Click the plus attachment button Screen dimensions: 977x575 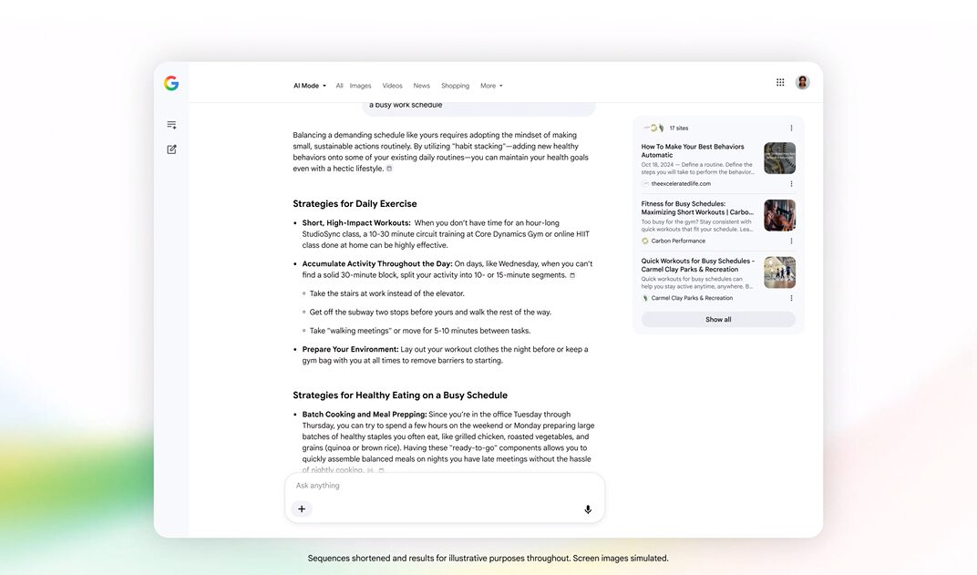(302, 509)
